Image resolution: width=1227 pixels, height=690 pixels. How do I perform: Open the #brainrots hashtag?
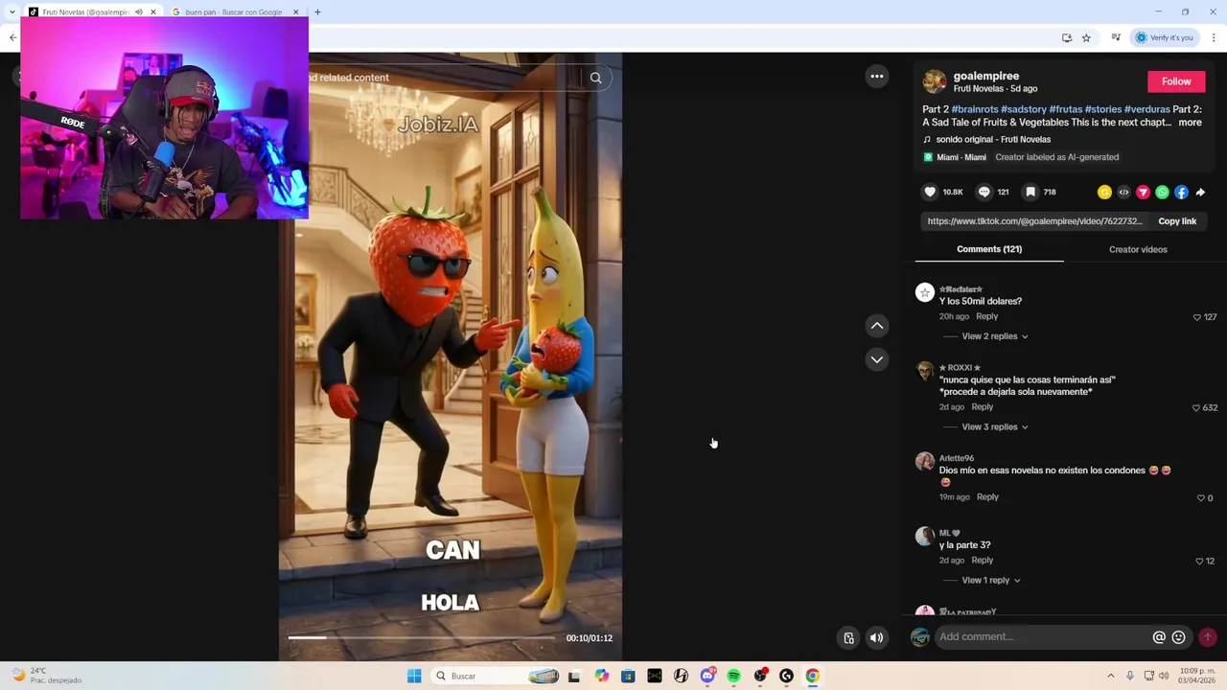pyautogui.click(x=975, y=109)
